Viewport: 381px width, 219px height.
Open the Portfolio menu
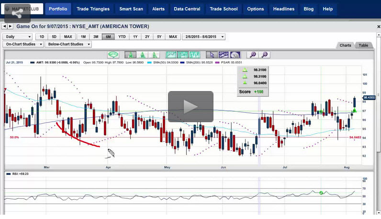(58, 9)
